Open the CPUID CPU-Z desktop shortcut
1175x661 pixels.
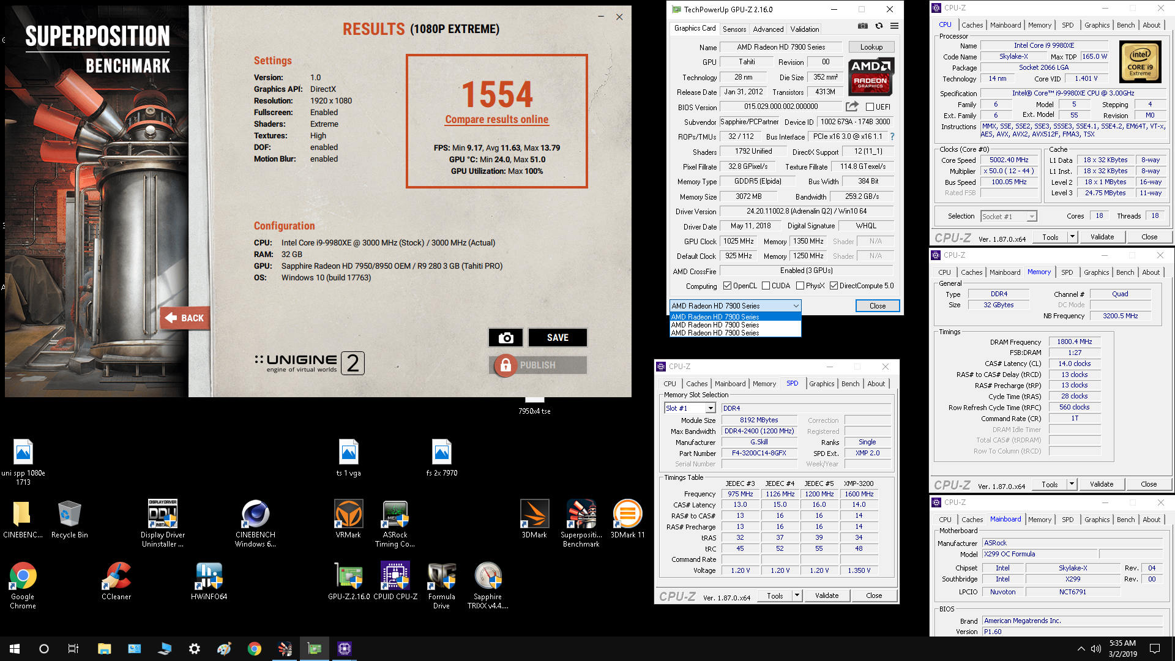point(395,581)
